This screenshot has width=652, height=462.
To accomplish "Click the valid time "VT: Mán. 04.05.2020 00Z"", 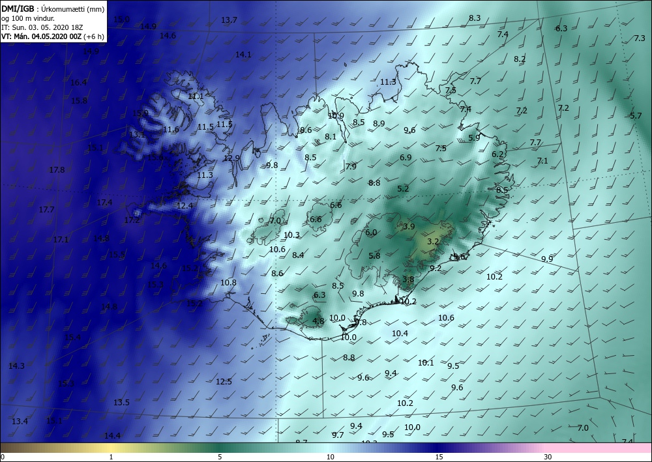I will click(x=42, y=36).
